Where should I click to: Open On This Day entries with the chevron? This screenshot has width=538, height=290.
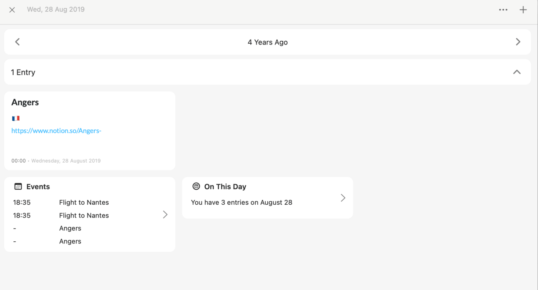coord(343,198)
